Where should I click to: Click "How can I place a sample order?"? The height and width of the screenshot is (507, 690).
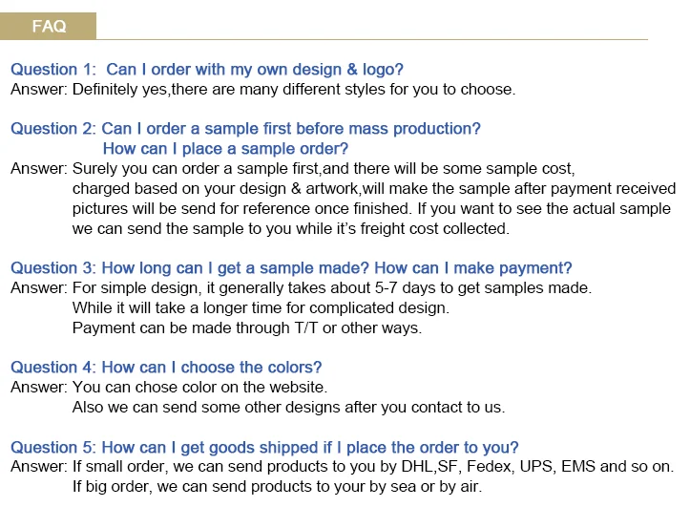point(225,149)
